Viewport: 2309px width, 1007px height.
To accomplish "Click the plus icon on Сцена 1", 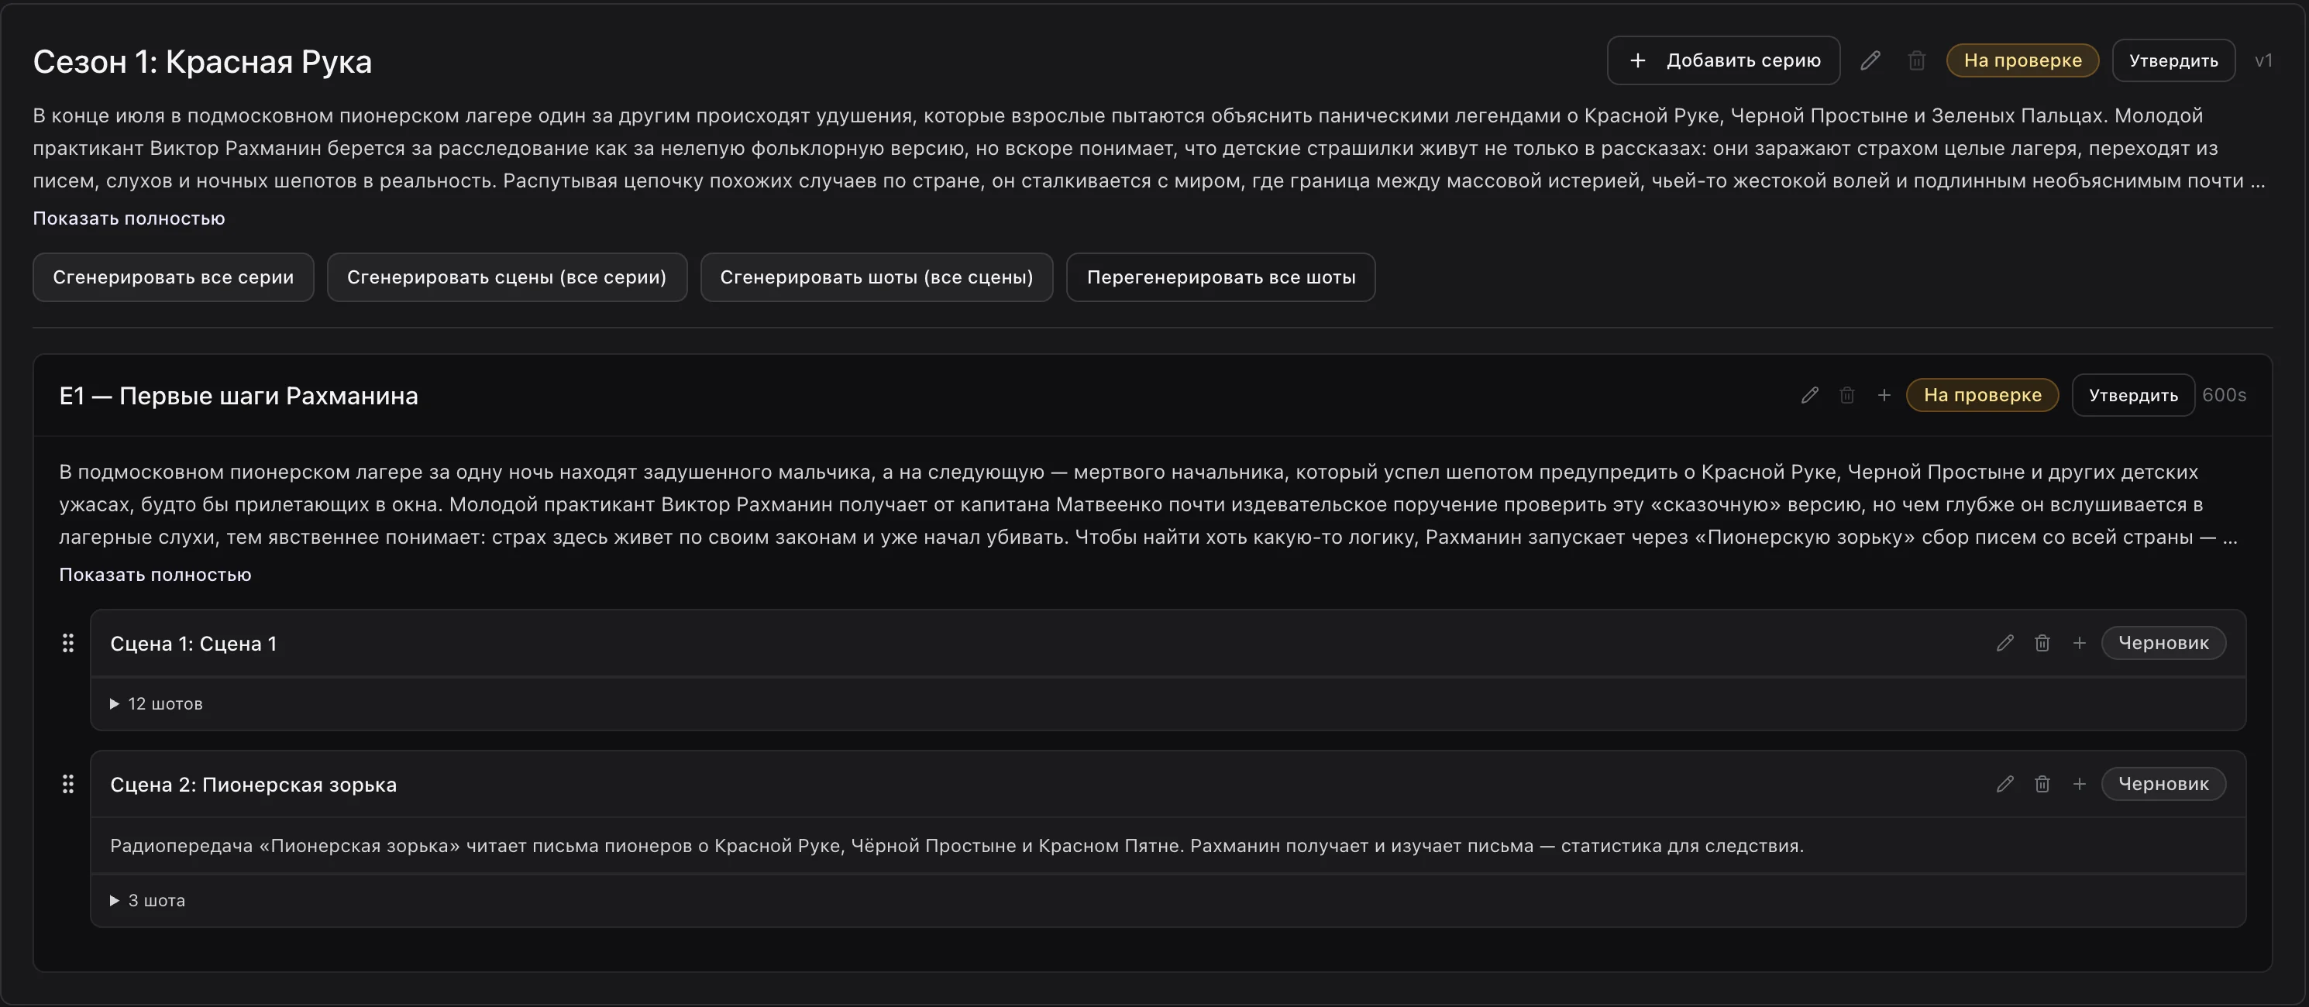I will (2080, 642).
